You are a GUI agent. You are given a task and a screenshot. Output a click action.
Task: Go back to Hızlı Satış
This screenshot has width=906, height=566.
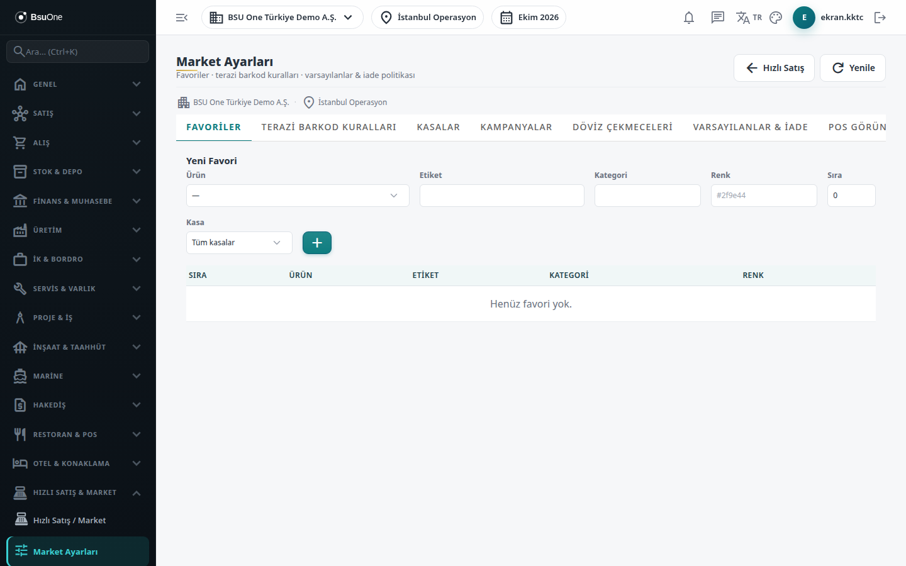[775, 68]
